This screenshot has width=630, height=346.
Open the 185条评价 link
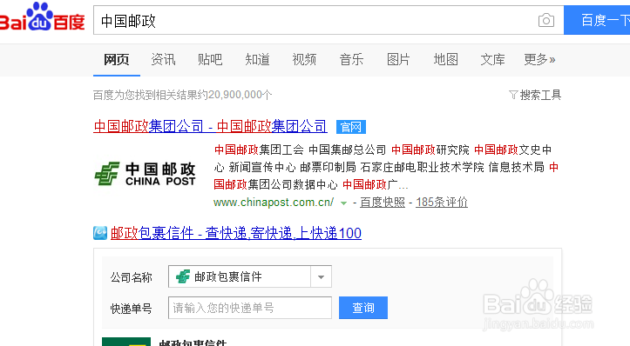coord(442,203)
